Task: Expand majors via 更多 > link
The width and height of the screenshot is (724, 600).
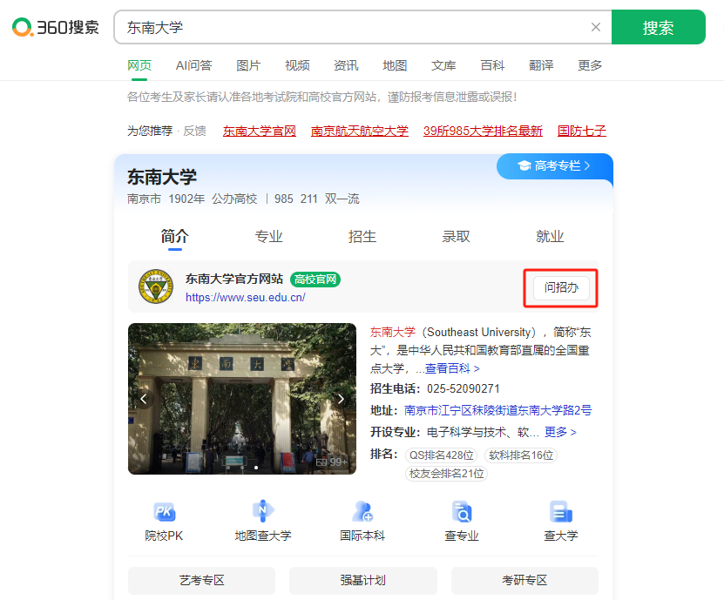Action: pyautogui.click(x=560, y=432)
